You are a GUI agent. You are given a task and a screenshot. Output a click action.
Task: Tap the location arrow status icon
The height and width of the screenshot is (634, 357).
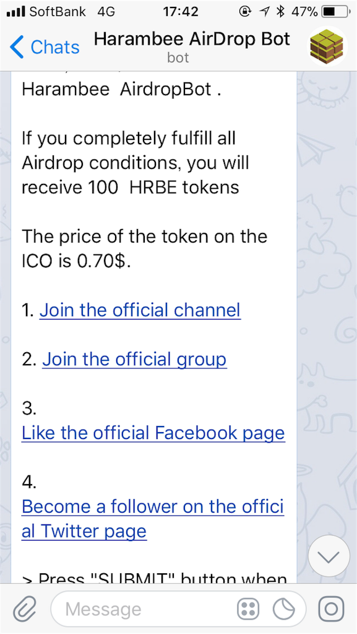(265, 12)
